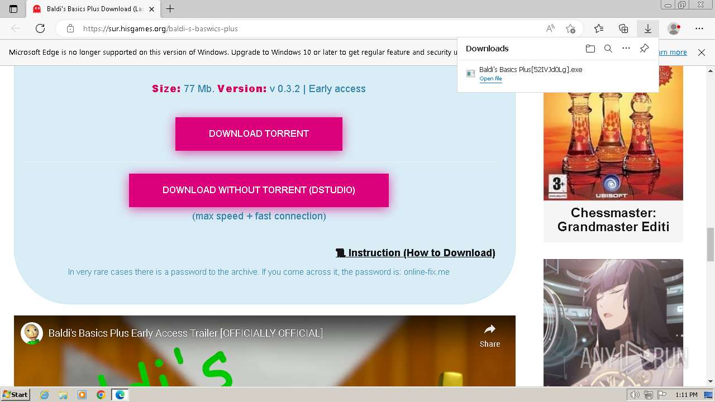Share the YouTube trailer video
715x402 pixels.
click(490, 336)
